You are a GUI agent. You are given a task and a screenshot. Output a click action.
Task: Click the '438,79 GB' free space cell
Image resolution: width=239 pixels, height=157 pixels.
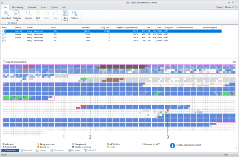coord(157,34)
